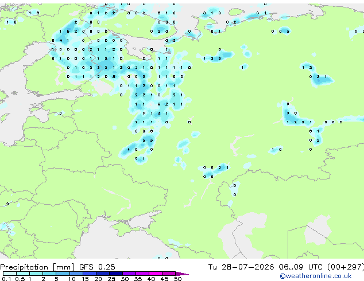Select the 0.1–0.5 mm palest legend swatch
The height and width of the screenshot is (281, 364).
pyautogui.click(x=10, y=274)
